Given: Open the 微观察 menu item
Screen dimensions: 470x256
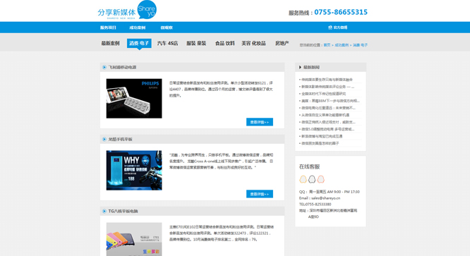Looking at the screenshot, I should pos(167,28).
